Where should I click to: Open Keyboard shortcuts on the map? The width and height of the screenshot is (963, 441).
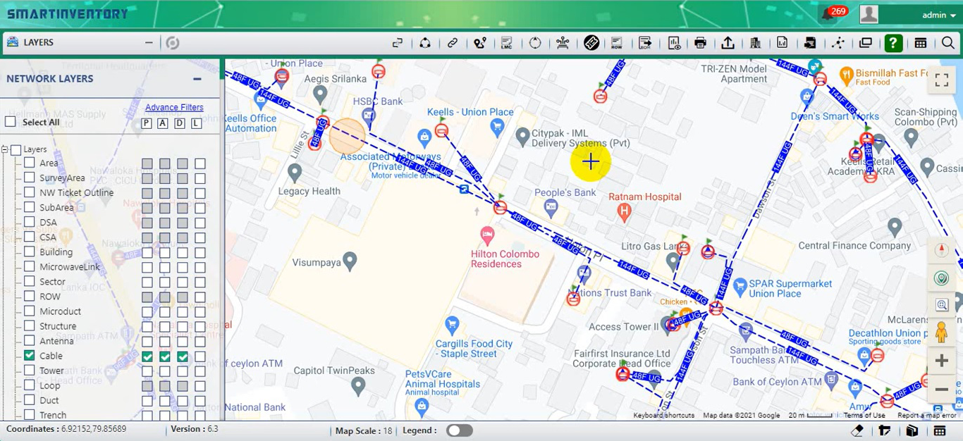[663, 416]
